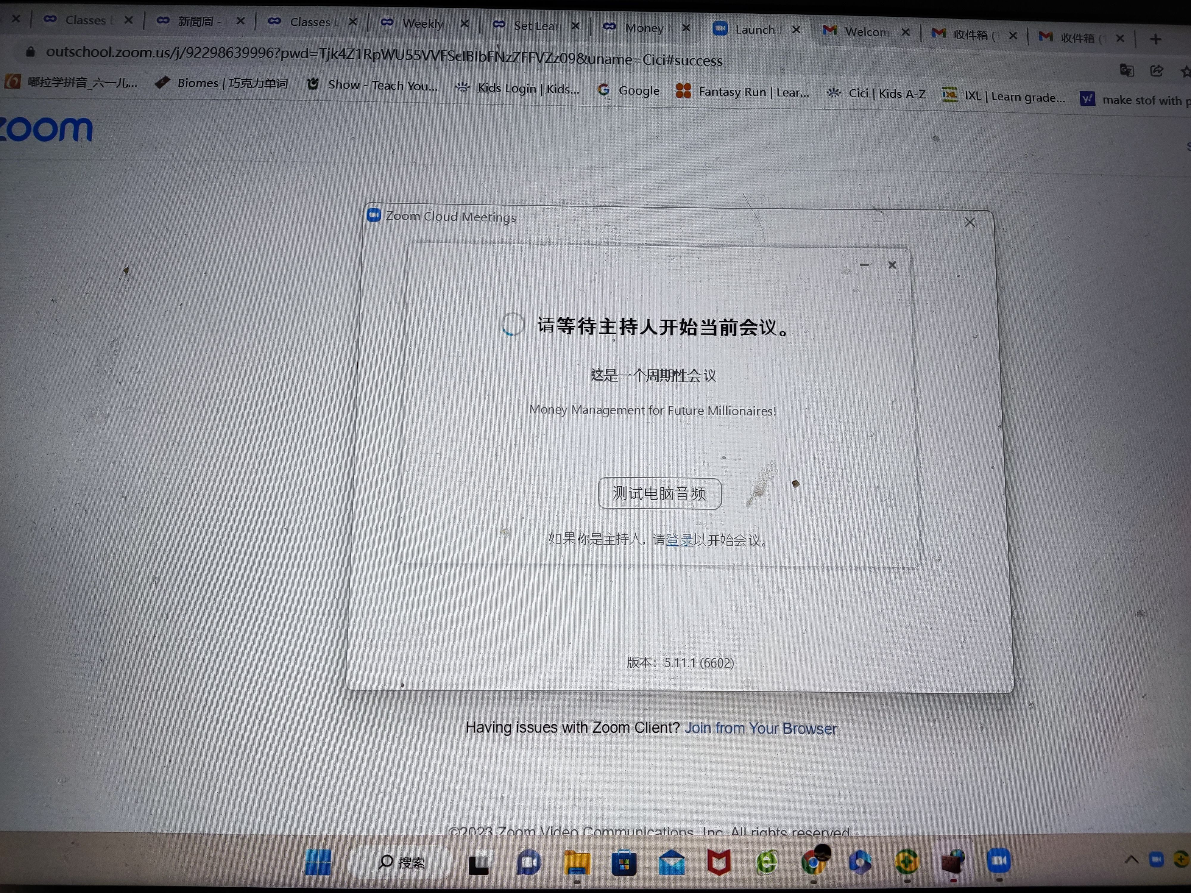The width and height of the screenshot is (1191, 893).
Task: Open the Mail app in the taskbar
Action: point(671,864)
